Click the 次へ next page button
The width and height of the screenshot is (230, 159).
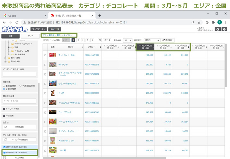point(107,40)
